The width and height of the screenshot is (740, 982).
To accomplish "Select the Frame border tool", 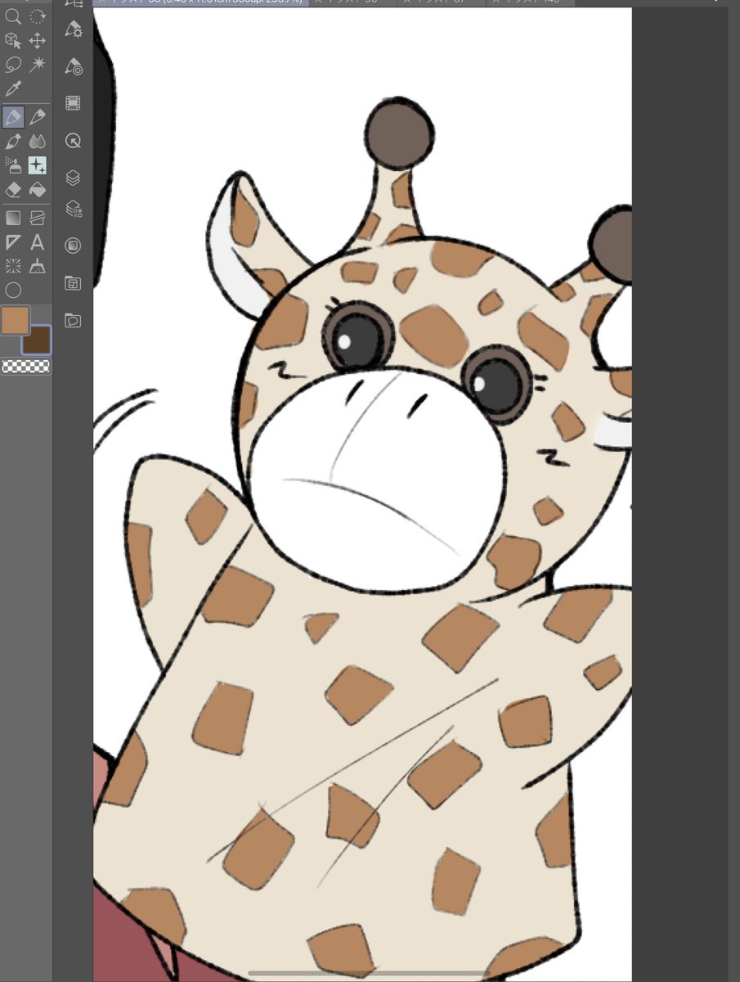I will (37, 218).
